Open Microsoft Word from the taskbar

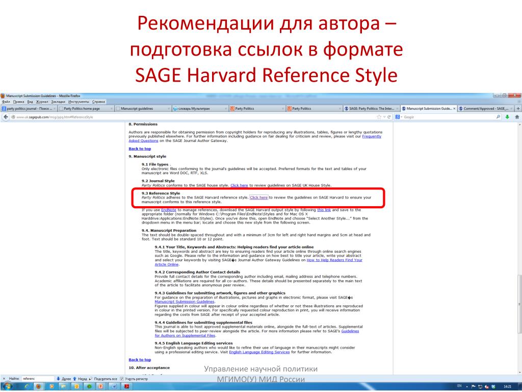click(x=114, y=387)
